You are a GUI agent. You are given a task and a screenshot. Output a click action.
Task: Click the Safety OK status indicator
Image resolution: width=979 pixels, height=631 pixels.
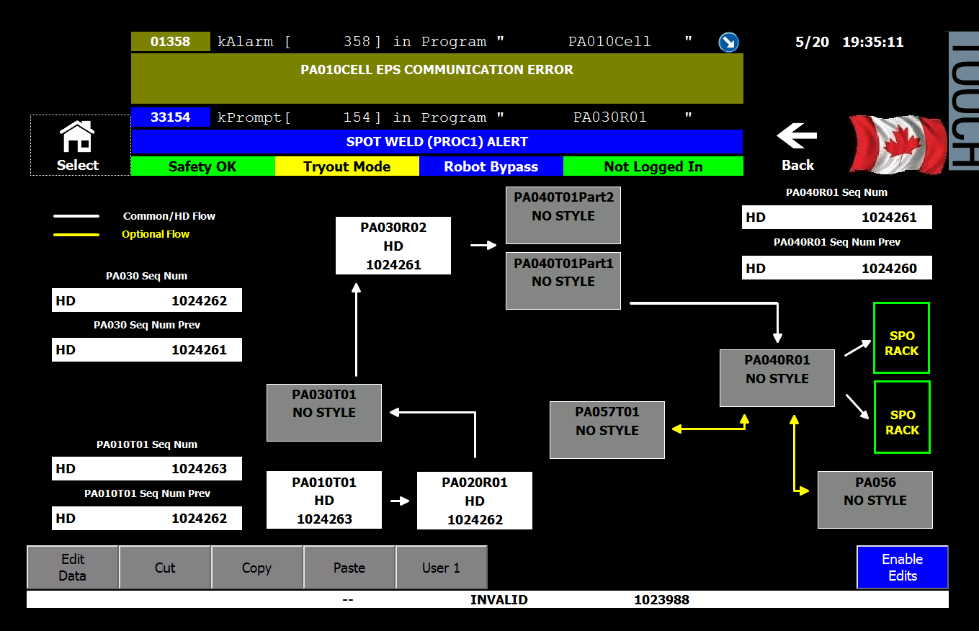202,166
